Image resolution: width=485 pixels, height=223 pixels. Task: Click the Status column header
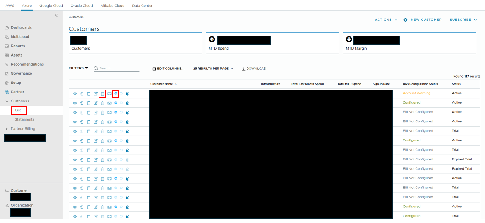click(456, 84)
